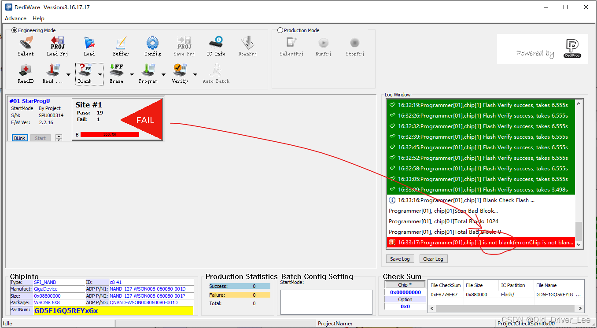This screenshot has height=328, width=597.
Task: Click the Load file icon
Action: pyautogui.click(x=89, y=46)
